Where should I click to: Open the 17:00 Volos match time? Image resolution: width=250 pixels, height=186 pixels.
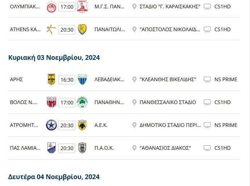click(67, 102)
